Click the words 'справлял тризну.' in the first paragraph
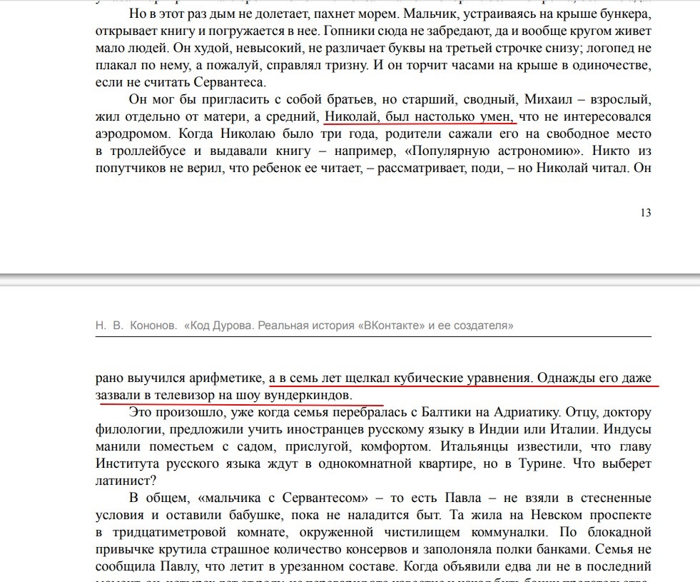The image size is (700, 582). [319, 65]
